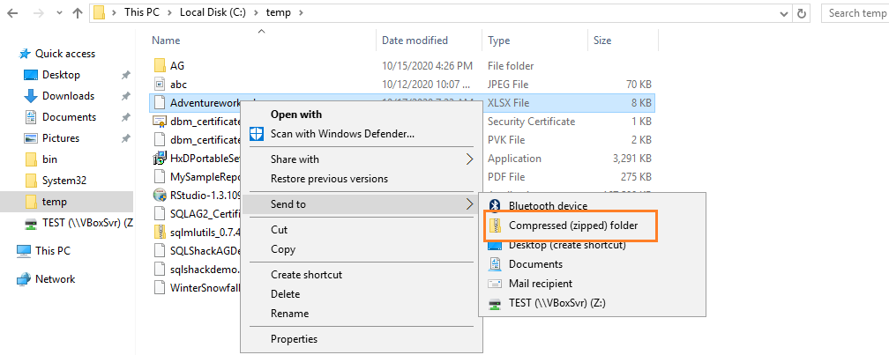
Task: Click the Mail recipient icon
Action: coord(495,284)
